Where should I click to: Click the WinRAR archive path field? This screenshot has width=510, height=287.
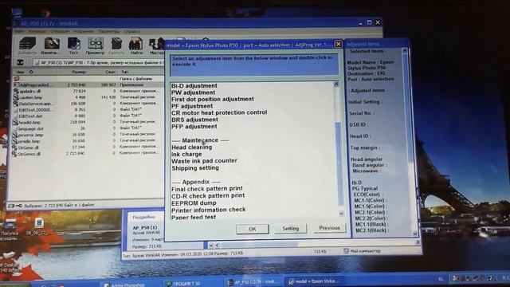pos(99,62)
